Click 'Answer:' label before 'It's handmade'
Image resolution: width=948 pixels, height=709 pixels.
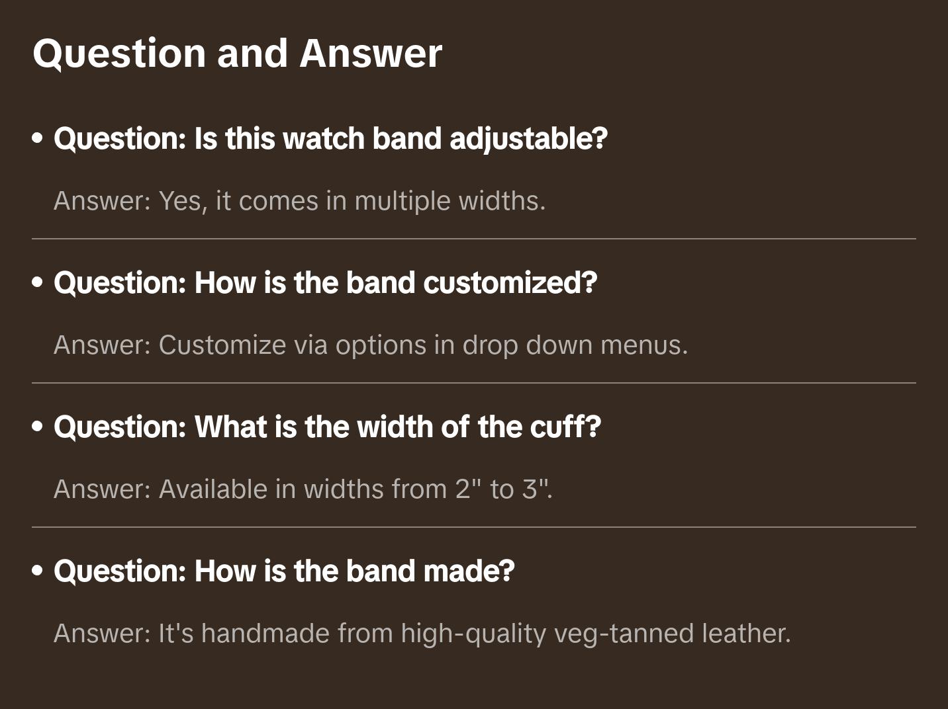pyautogui.click(x=103, y=634)
